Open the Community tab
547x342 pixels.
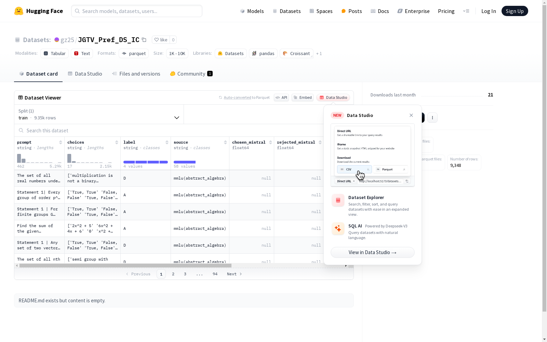click(191, 74)
